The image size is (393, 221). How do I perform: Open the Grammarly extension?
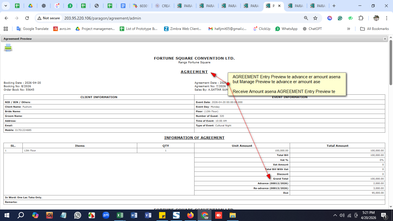click(340, 18)
